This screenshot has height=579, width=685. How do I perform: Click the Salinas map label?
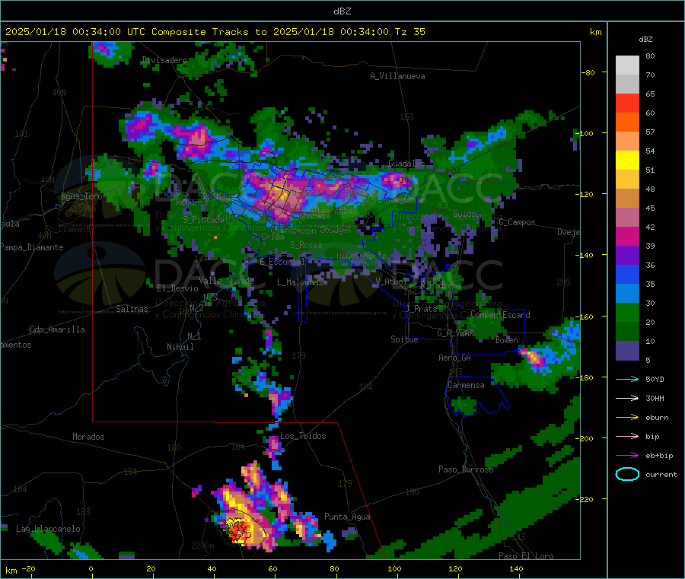tap(132, 309)
